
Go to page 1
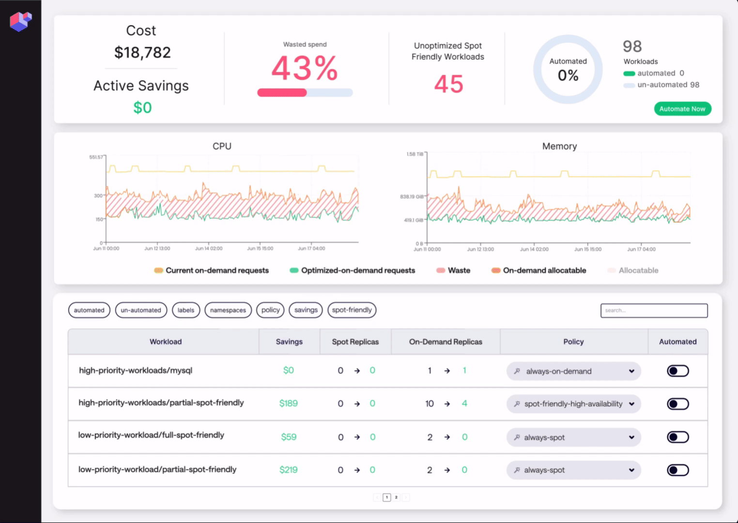pyautogui.click(x=387, y=497)
